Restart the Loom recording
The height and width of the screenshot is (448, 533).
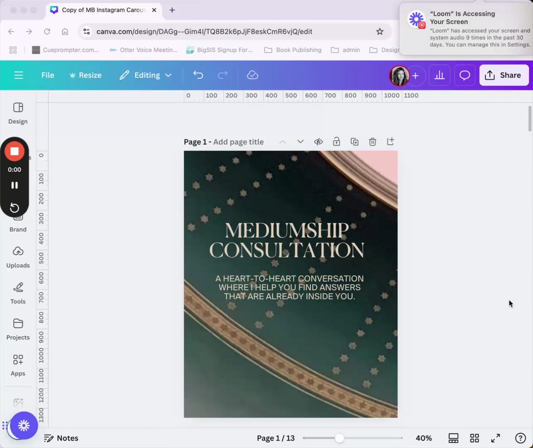tap(15, 208)
